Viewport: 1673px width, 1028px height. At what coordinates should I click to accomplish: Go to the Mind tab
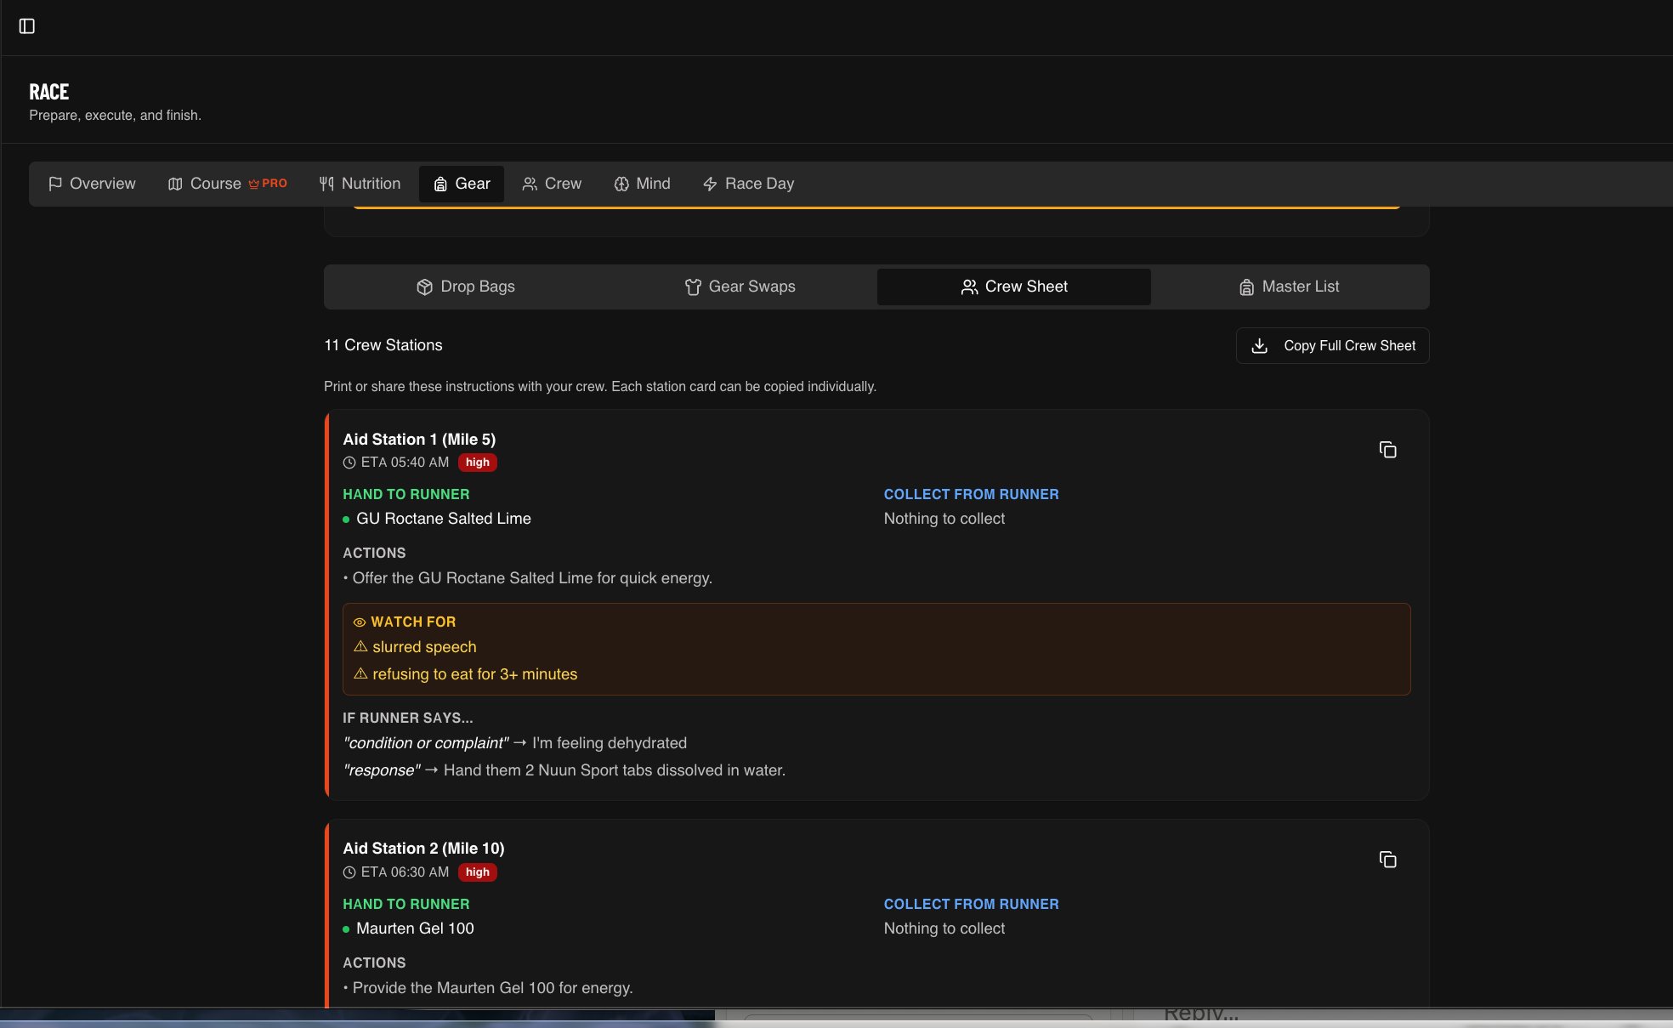(x=642, y=184)
